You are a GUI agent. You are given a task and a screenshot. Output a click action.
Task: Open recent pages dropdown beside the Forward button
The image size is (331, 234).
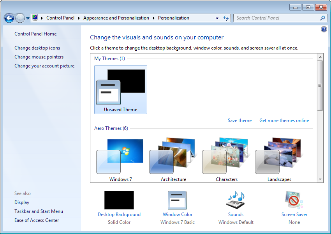pos(28,18)
